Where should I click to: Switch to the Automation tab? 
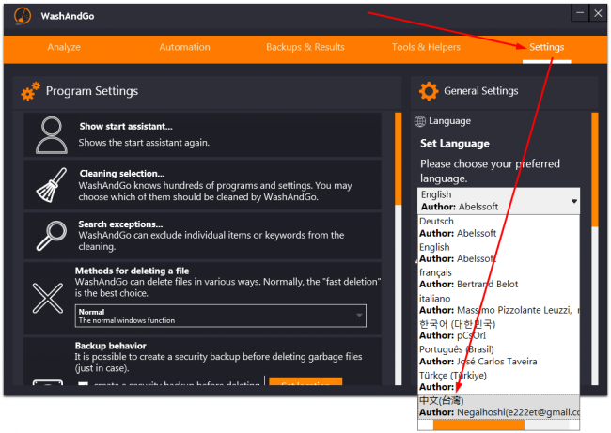click(184, 47)
